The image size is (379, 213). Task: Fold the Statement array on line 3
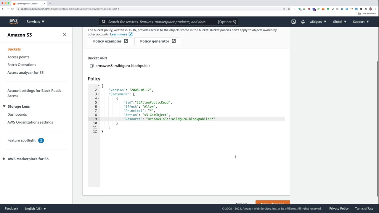(x=99, y=94)
